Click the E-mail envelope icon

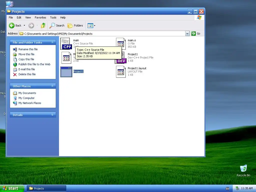(x=15, y=69)
